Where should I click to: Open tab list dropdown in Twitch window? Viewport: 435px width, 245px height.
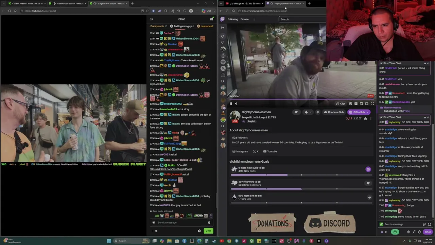(x=221, y=3)
